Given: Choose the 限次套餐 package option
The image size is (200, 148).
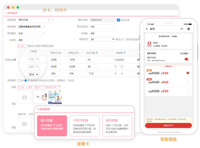Looking at the screenshot, I should (x=52, y=126).
